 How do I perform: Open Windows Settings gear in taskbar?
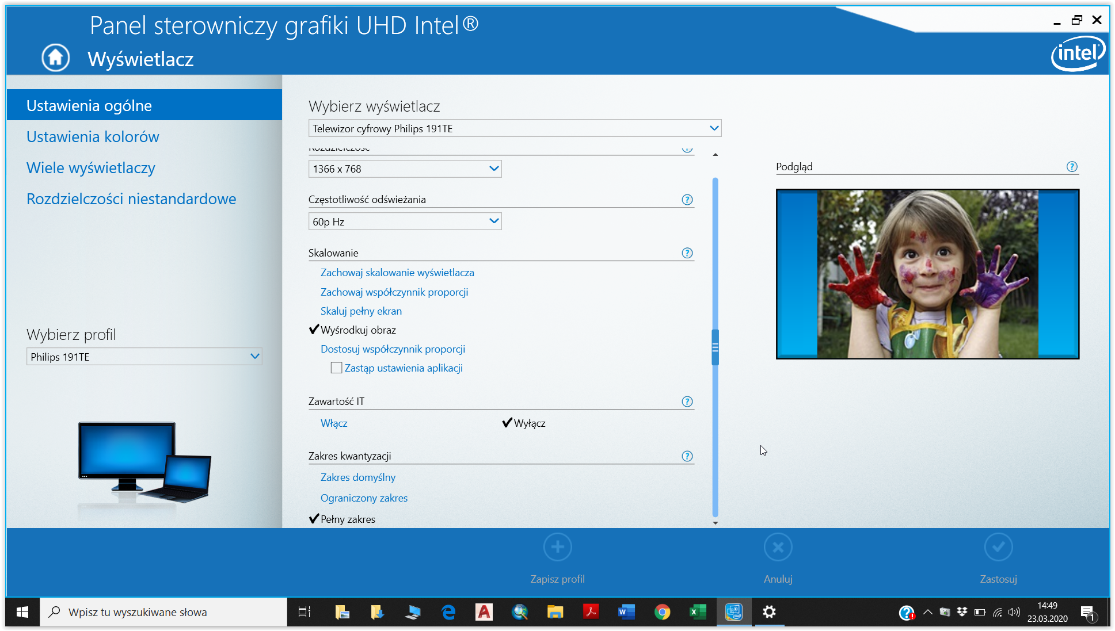770,612
